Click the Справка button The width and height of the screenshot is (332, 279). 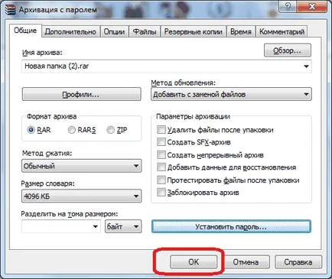pyautogui.click(x=298, y=261)
